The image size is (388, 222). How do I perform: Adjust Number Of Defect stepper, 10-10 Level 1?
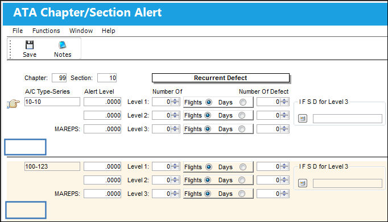(x=284, y=102)
